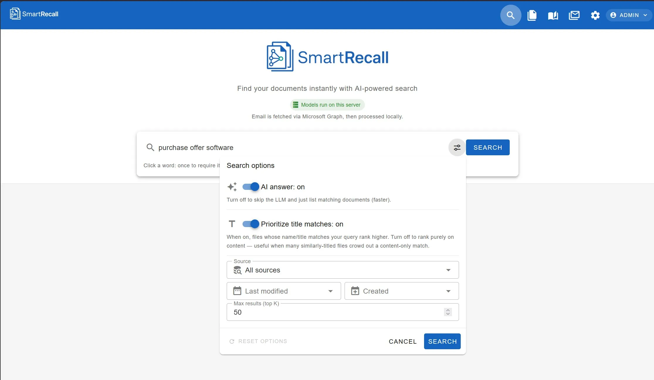Click the AI sparkle icon
Screen dimensions: 654x380
[x=232, y=187]
